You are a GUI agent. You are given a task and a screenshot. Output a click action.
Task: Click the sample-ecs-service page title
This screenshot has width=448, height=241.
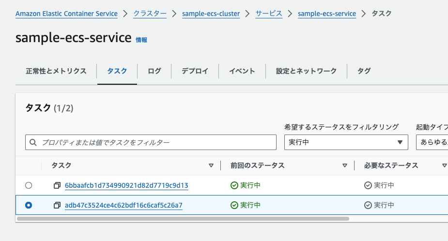coord(74,38)
